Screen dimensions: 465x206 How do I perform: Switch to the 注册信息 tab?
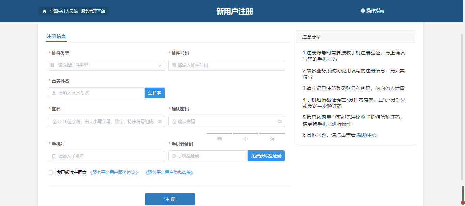56,36
